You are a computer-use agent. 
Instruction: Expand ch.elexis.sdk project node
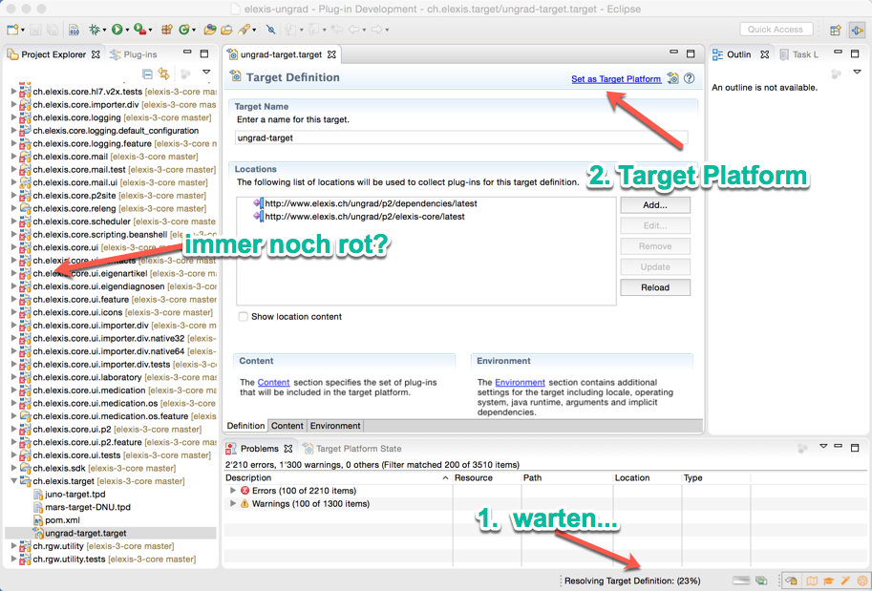point(14,468)
